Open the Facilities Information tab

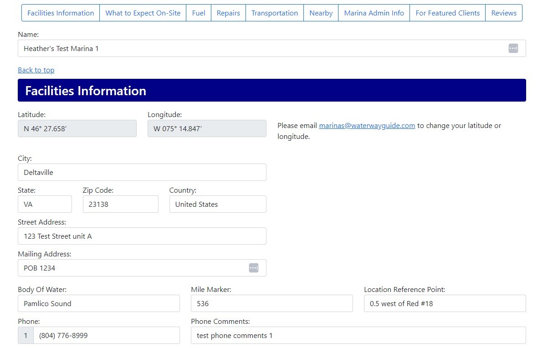61,13
